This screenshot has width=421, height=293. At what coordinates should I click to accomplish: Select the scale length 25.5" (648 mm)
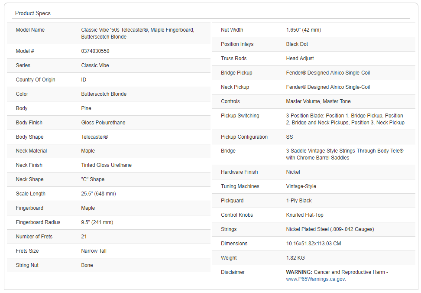pyautogui.click(x=99, y=194)
